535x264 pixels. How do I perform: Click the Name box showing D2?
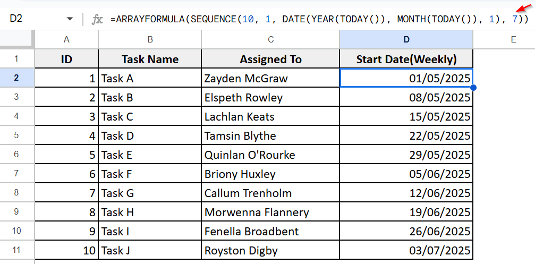click(32, 20)
